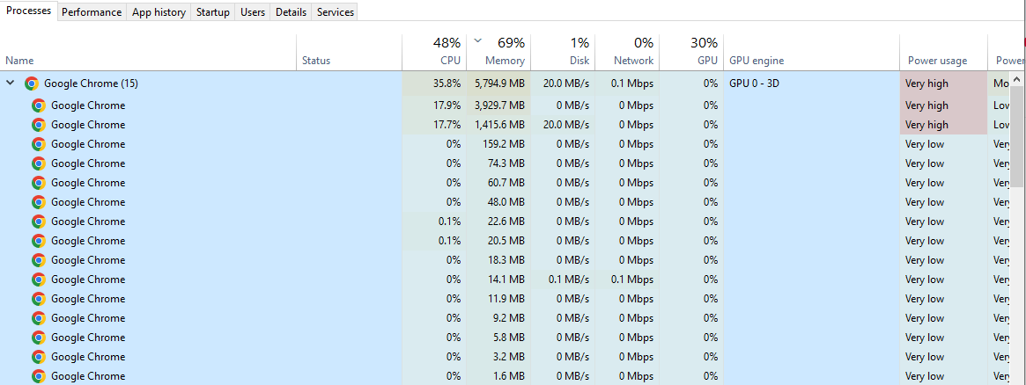Sort processes by the Name column header
This screenshot has width=1026, height=385.
click(149, 52)
